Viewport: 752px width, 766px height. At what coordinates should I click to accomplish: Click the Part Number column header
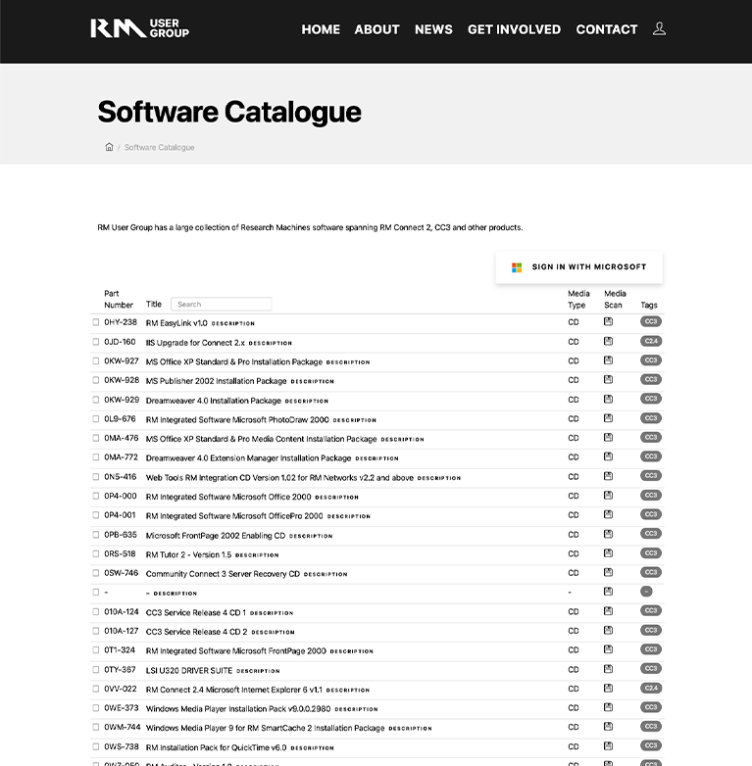(x=119, y=299)
